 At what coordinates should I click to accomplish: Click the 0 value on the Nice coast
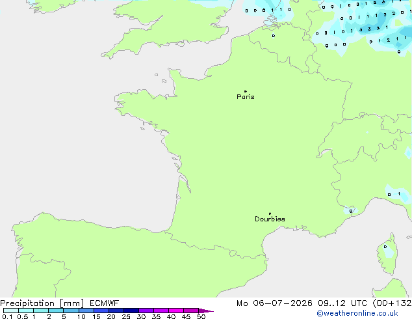coord(351,211)
